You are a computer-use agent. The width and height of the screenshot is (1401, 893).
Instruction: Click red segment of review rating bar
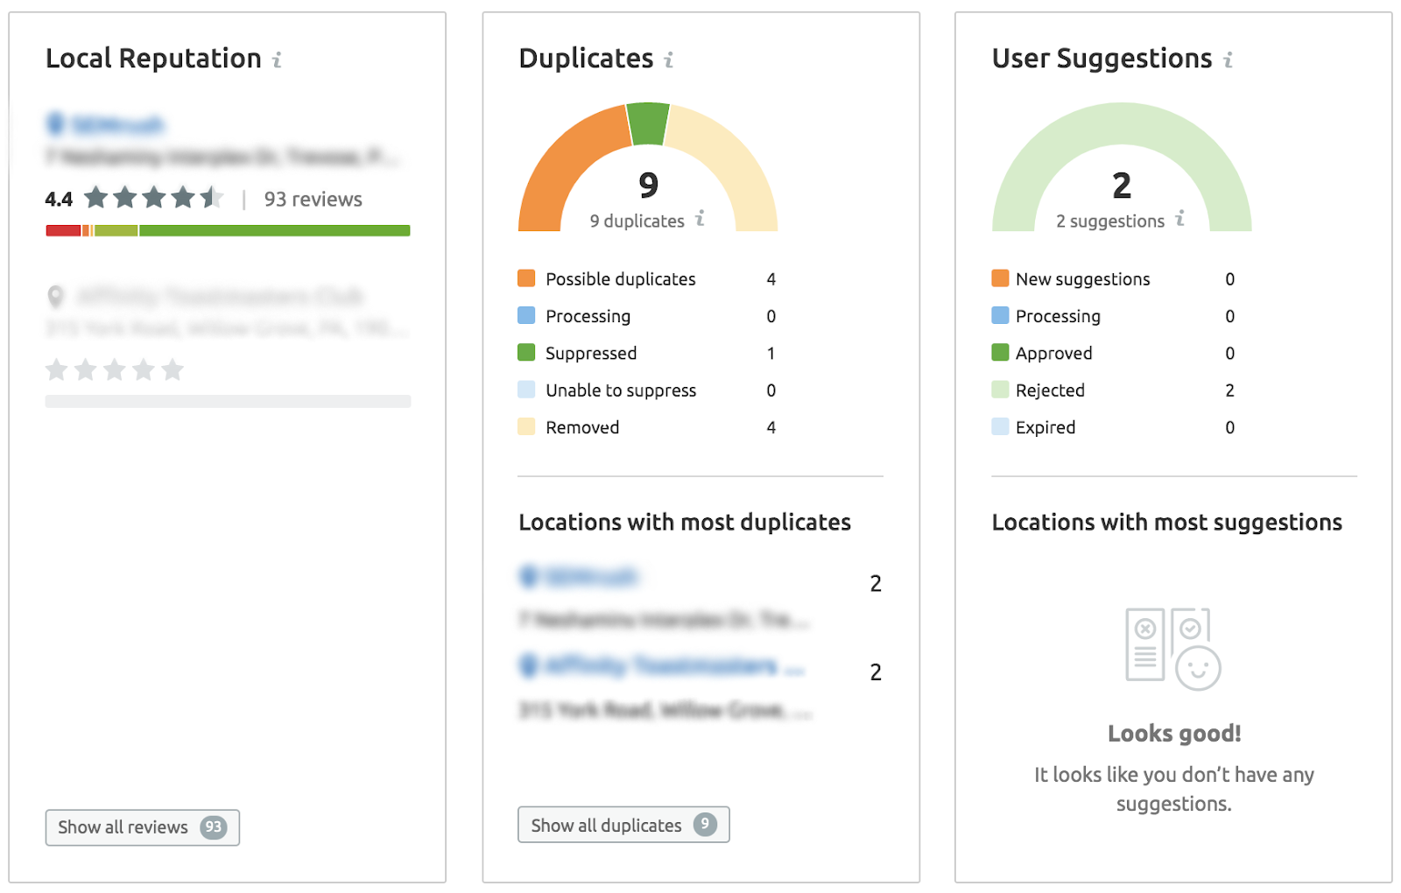coord(63,230)
